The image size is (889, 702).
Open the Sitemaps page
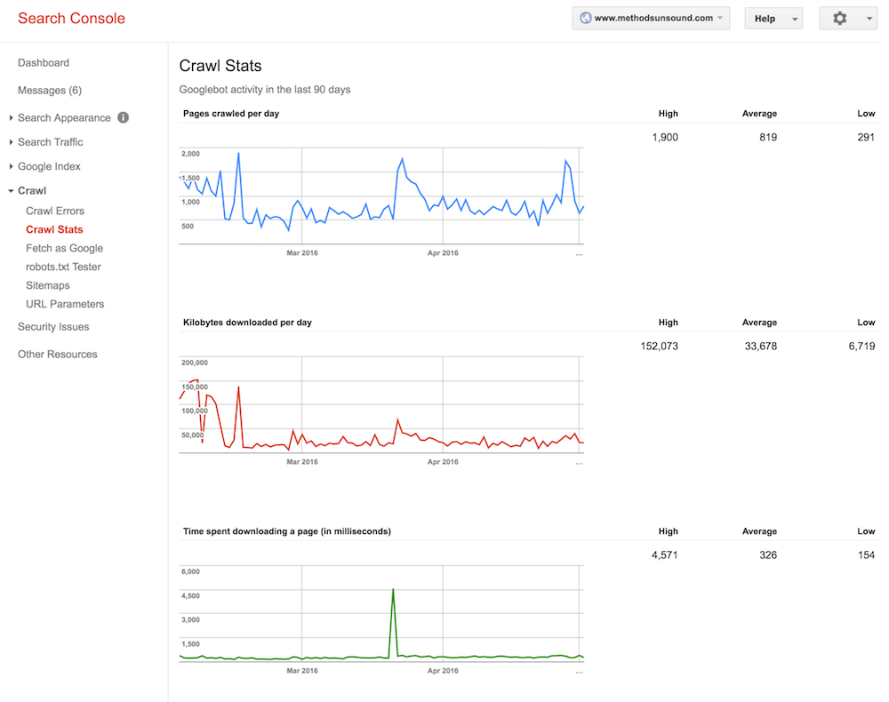click(x=48, y=285)
